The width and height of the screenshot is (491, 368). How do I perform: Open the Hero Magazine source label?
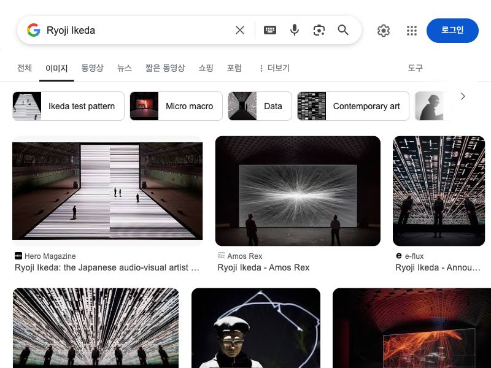pos(50,256)
